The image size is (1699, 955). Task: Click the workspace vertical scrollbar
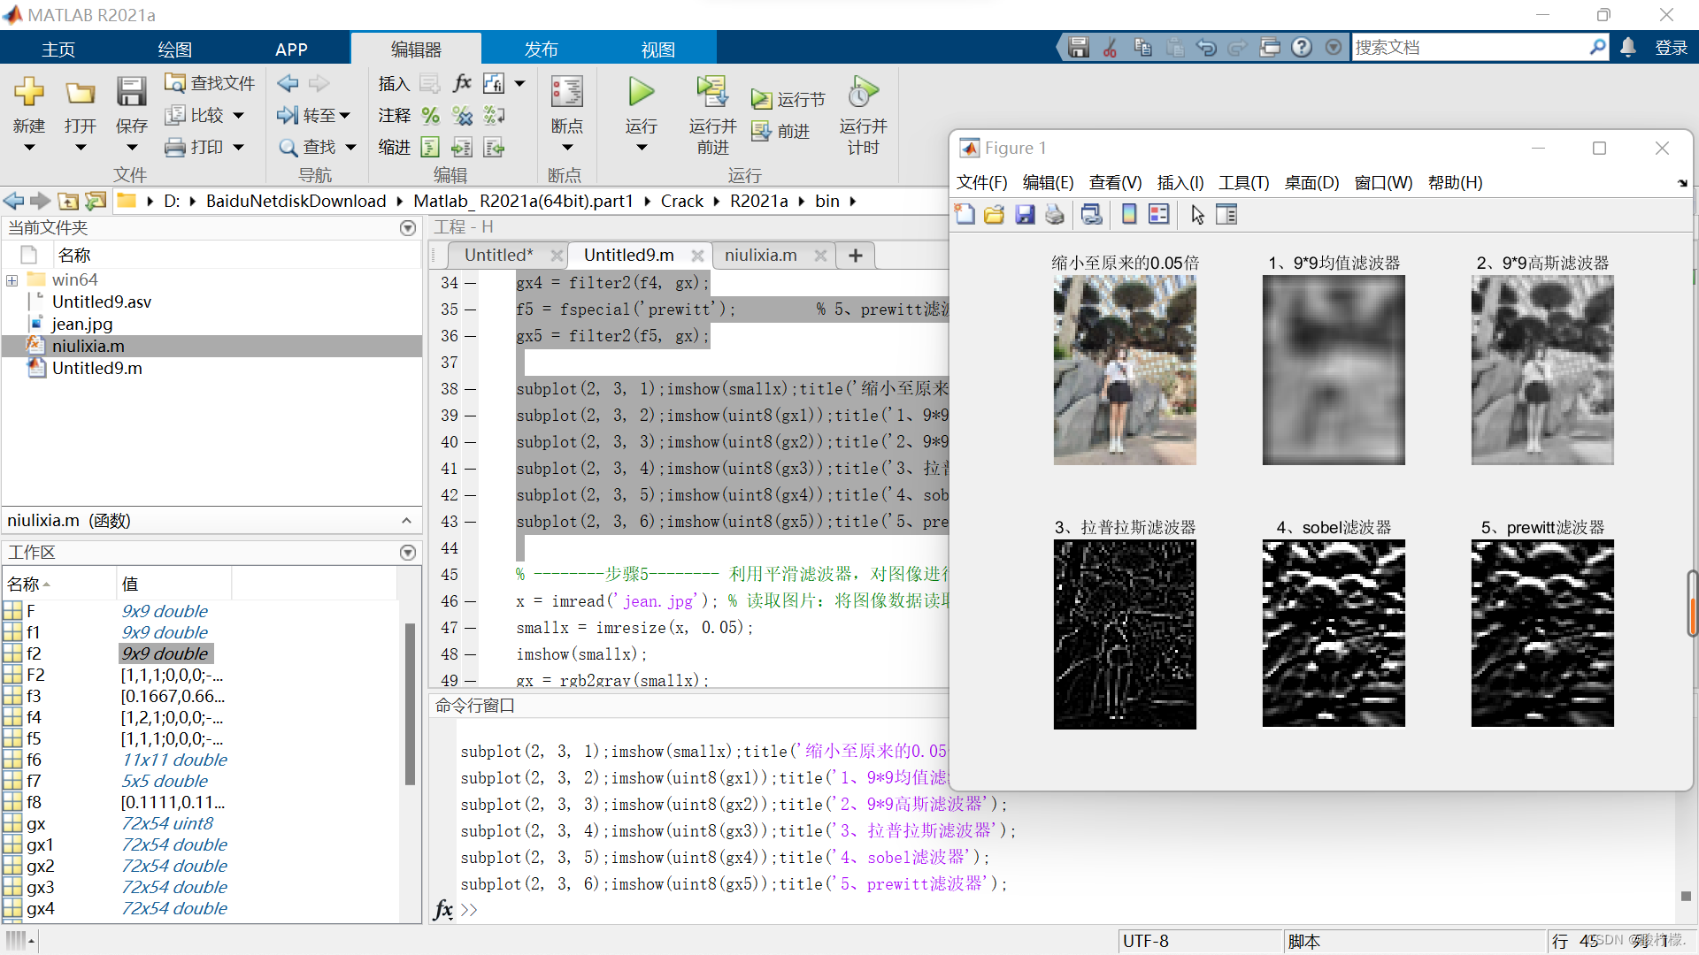410,703
